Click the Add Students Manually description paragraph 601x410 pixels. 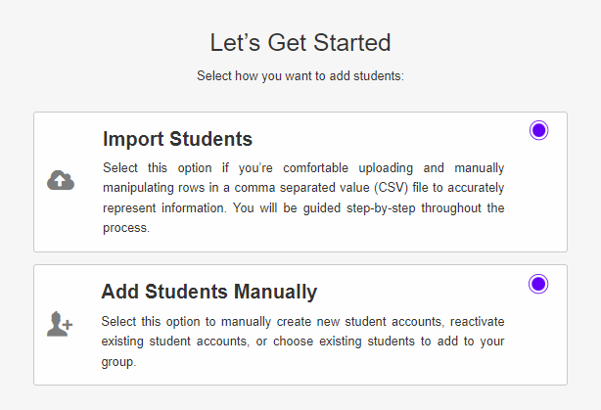(x=303, y=341)
